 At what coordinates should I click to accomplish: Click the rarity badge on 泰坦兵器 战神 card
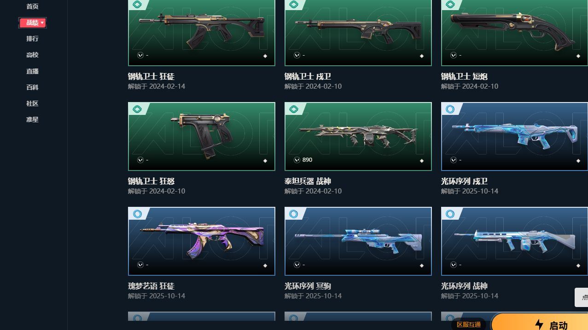[x=294, y=109]
